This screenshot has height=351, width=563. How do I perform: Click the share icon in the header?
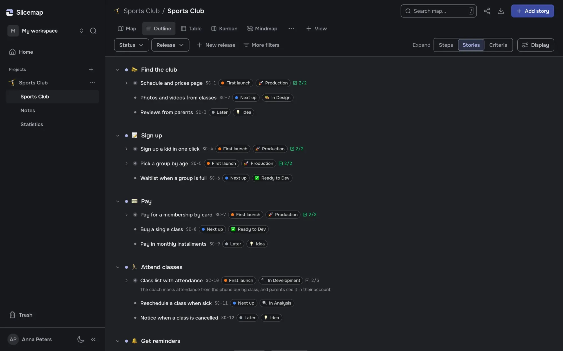tap(487, 11)
